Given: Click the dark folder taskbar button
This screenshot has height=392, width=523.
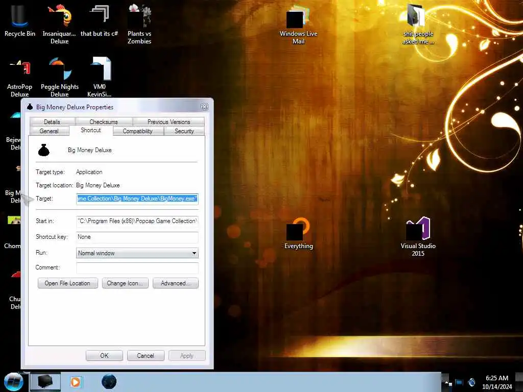Looking at the screenshot, I should pos(45,382).
